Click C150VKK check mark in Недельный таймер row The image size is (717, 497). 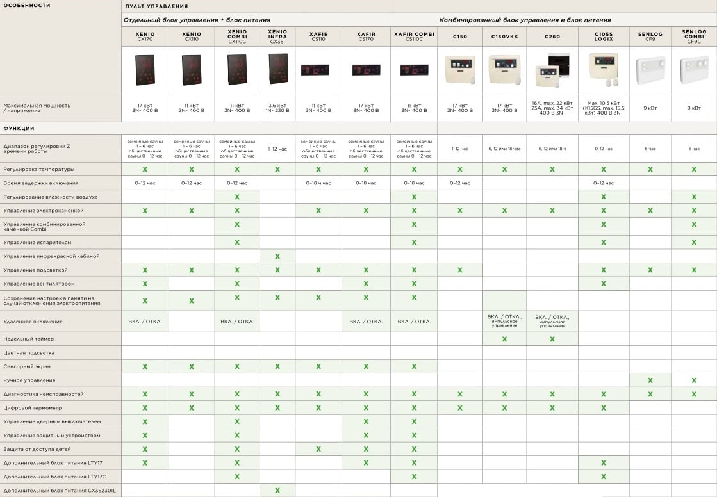pyautogui.click(x=504, y=339)
